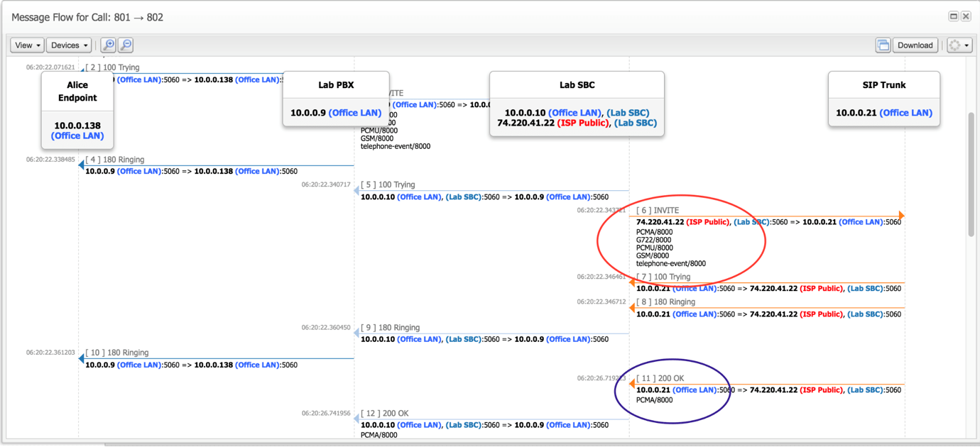Open the Devices dropdown

[68, 44]
